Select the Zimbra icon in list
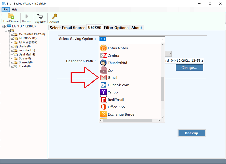 (x=103, y=56)
